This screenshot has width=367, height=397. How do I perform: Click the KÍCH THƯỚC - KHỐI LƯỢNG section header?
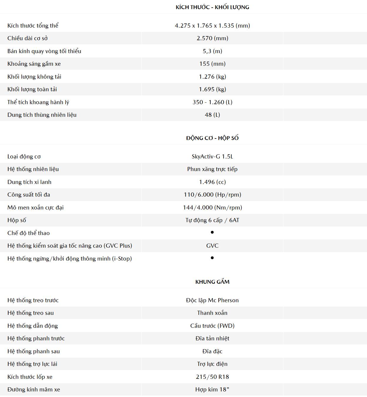pyautogui.click(x=212, y=7)
